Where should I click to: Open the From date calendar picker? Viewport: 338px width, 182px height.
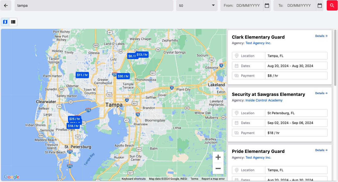[x=267, y=6]
